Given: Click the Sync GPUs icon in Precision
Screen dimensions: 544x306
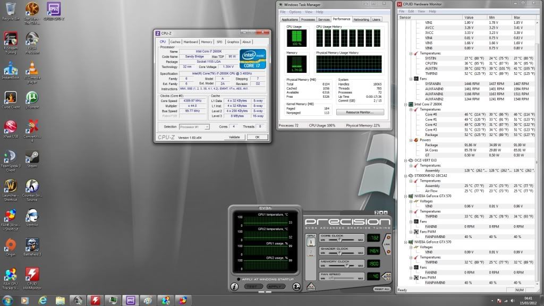Looking at the screenshot, I should (311, 287).
